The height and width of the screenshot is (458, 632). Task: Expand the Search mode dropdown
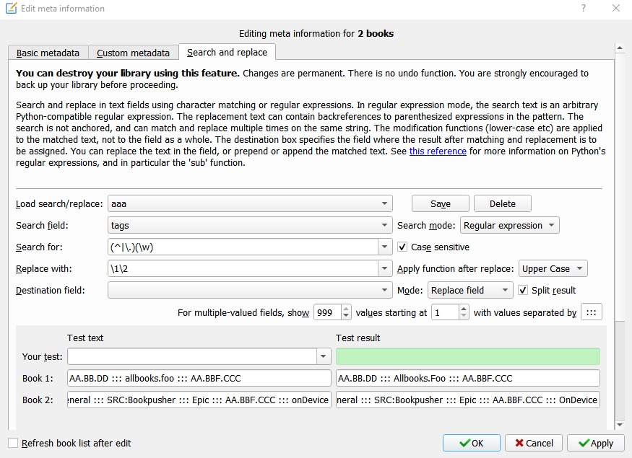509,226
